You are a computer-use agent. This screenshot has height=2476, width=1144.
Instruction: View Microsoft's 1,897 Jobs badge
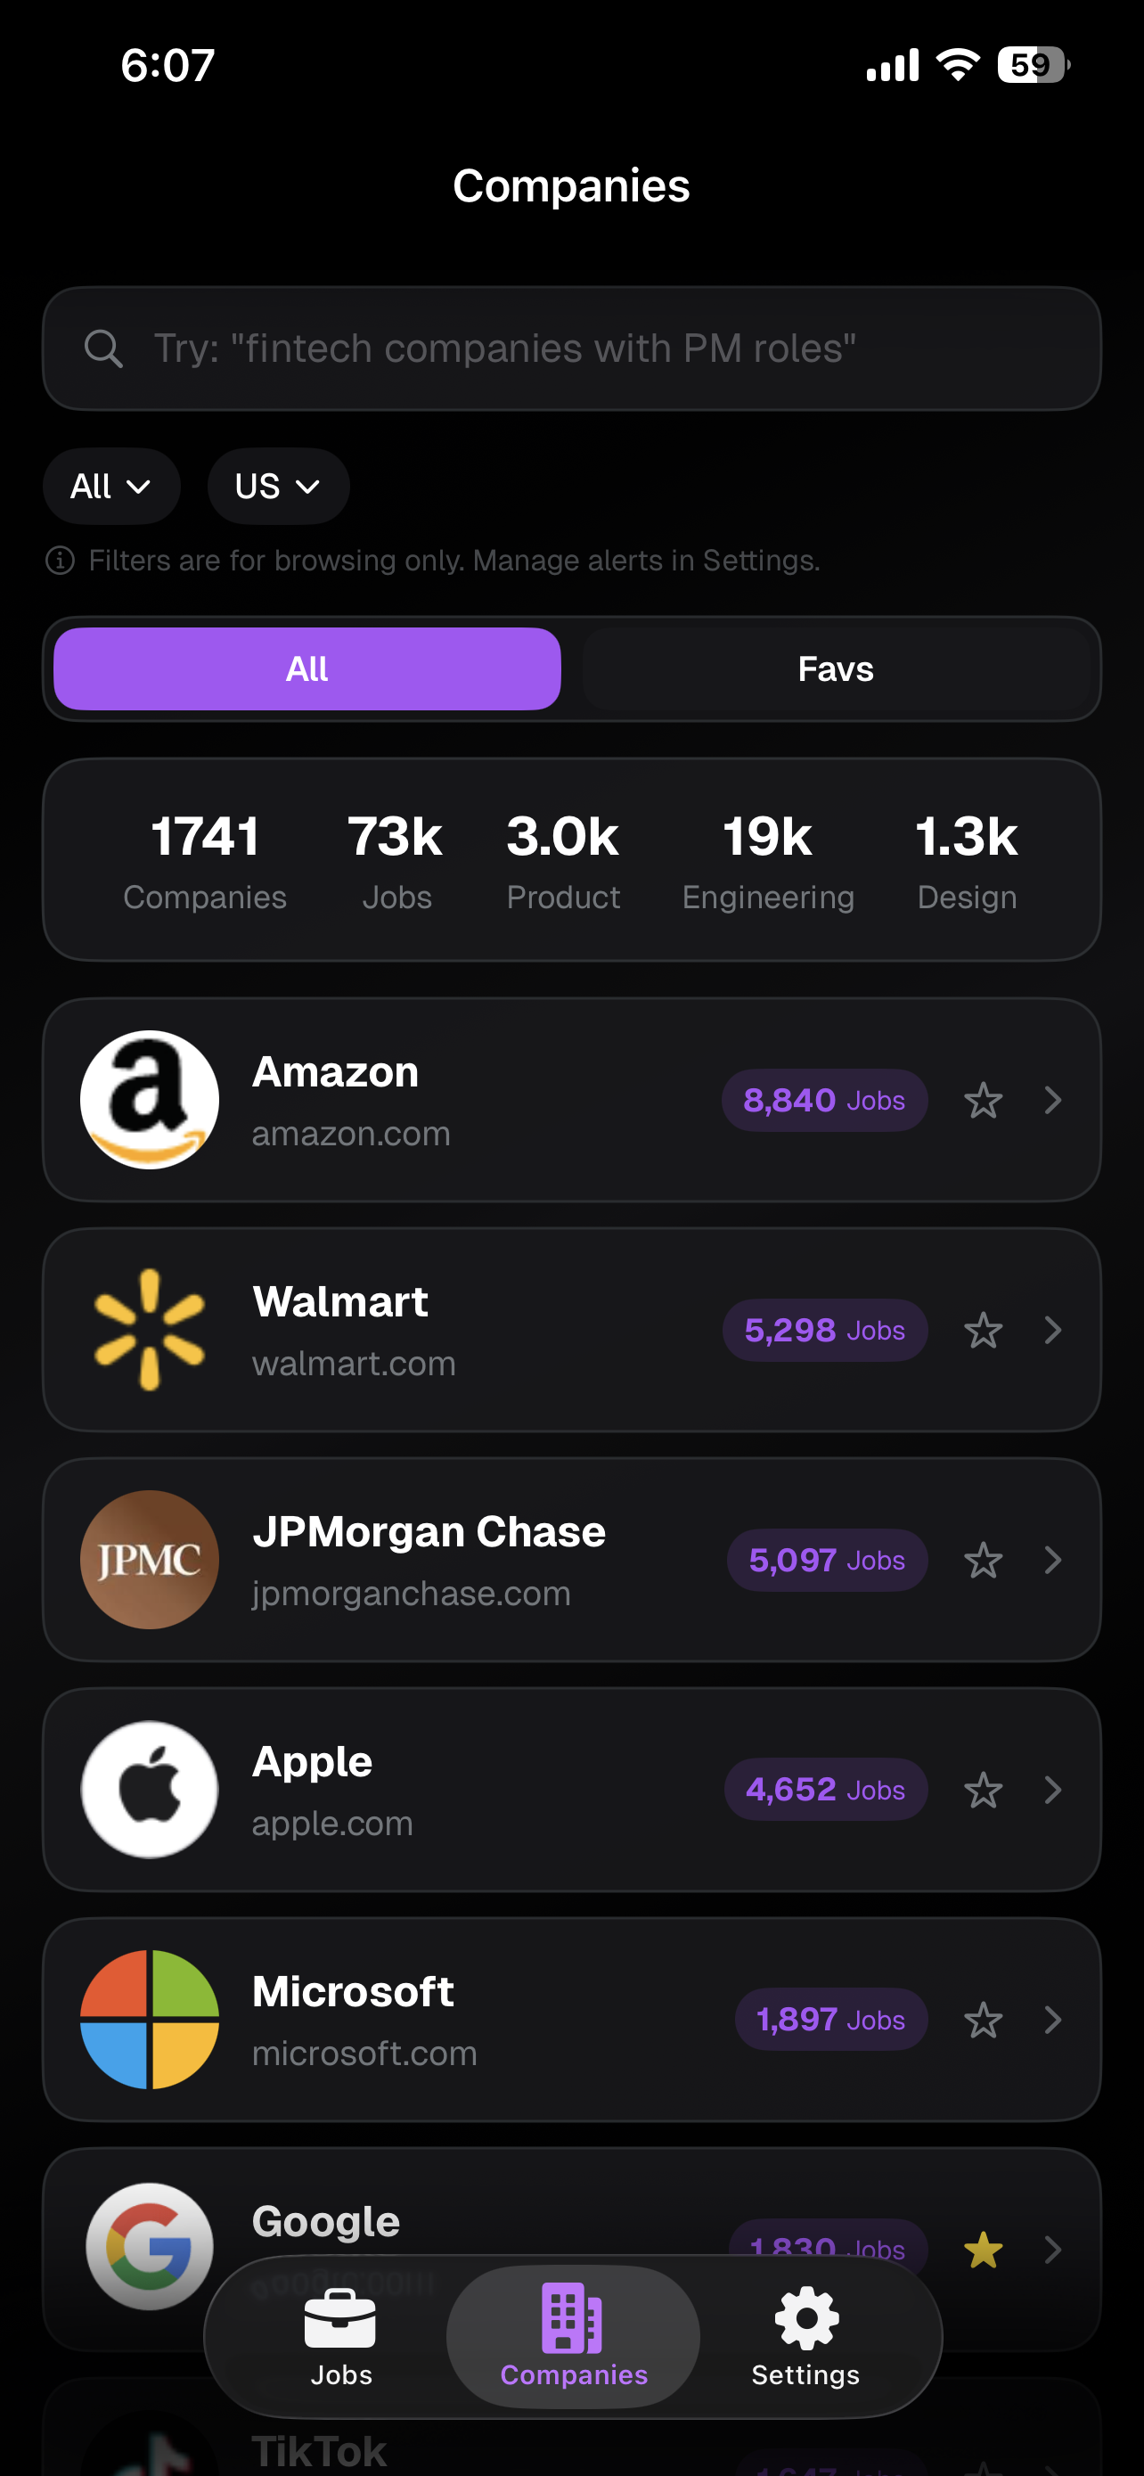coord(831,2020)
